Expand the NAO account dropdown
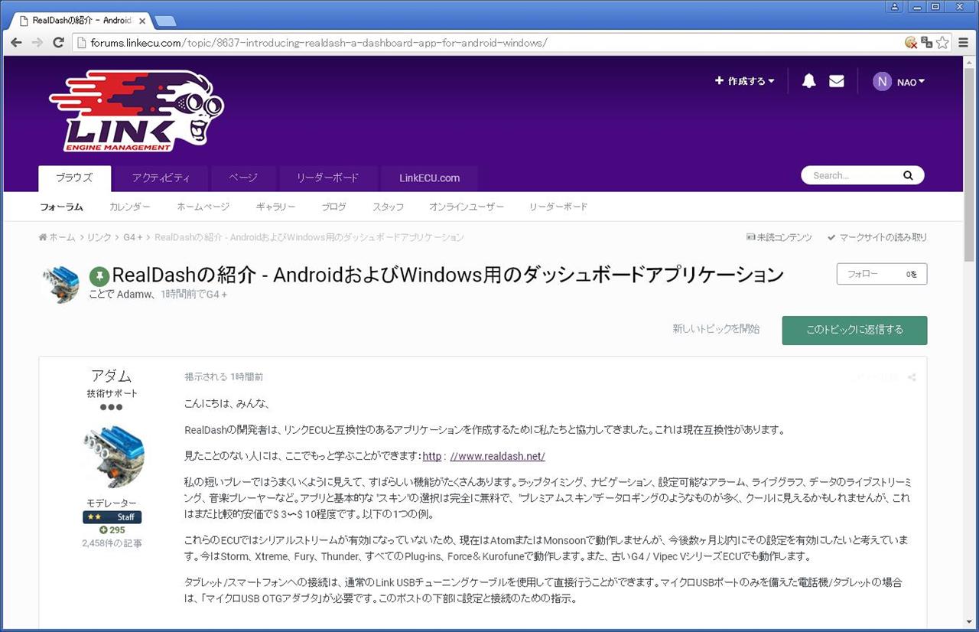Screen dimensions: 979x632 tap(911, 82)
